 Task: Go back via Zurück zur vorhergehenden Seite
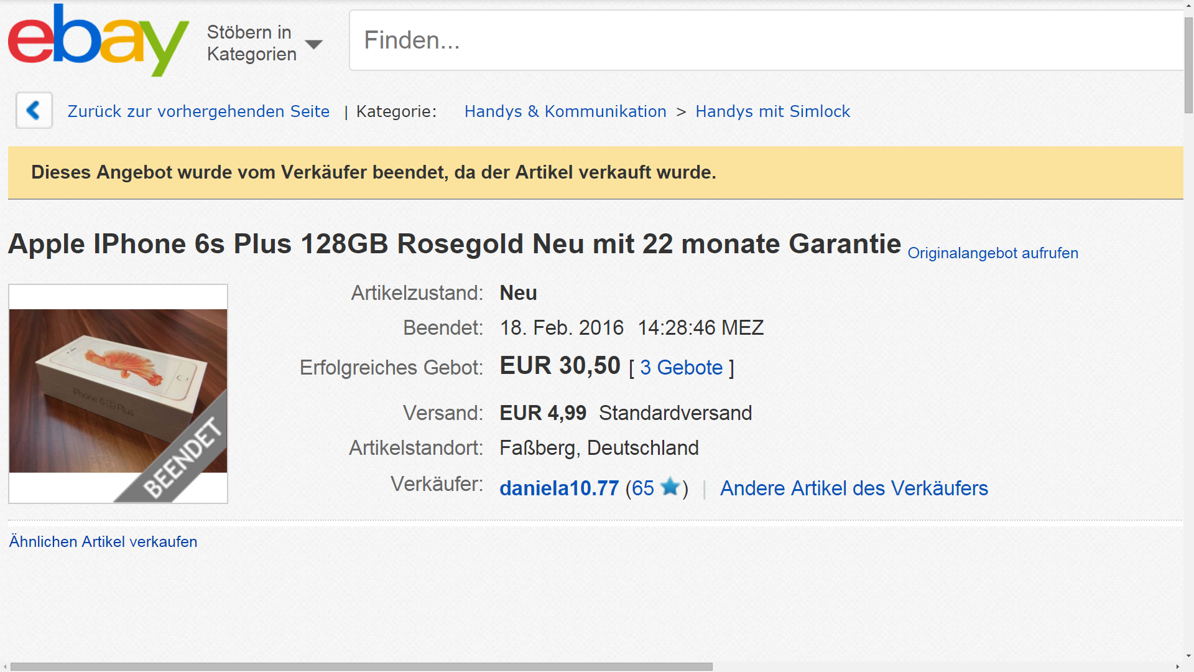(198, 111)
